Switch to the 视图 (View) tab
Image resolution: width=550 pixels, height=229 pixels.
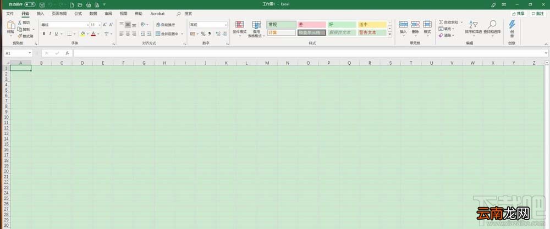[123, 14]
